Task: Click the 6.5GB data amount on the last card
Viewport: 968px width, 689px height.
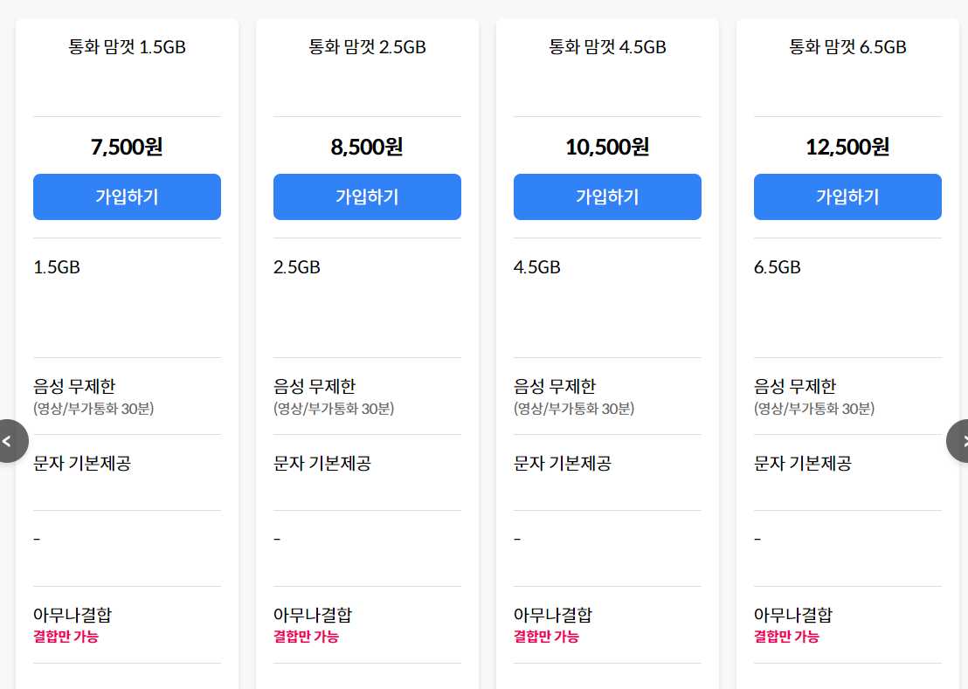Action: (776, 267)
